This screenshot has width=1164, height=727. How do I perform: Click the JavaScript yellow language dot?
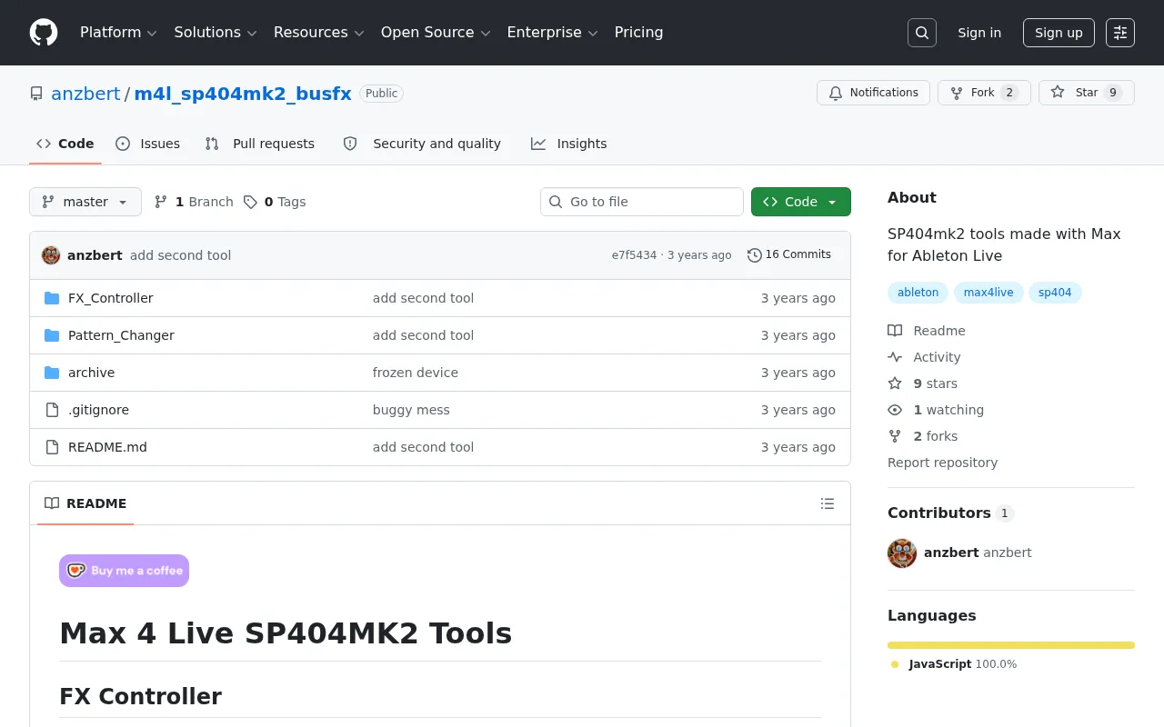[895, 664]
